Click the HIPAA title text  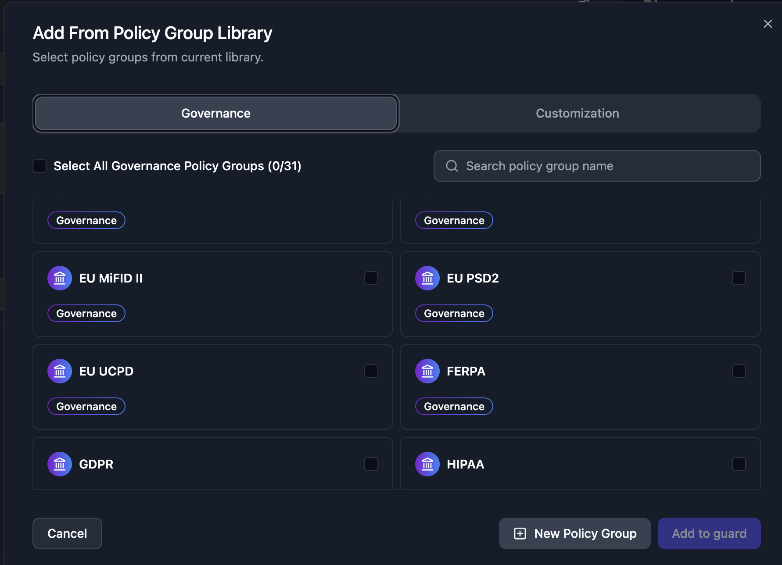tap(466, 464)
